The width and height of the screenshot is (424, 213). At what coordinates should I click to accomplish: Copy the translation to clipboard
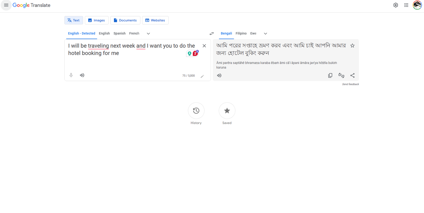tap(330, 76)
